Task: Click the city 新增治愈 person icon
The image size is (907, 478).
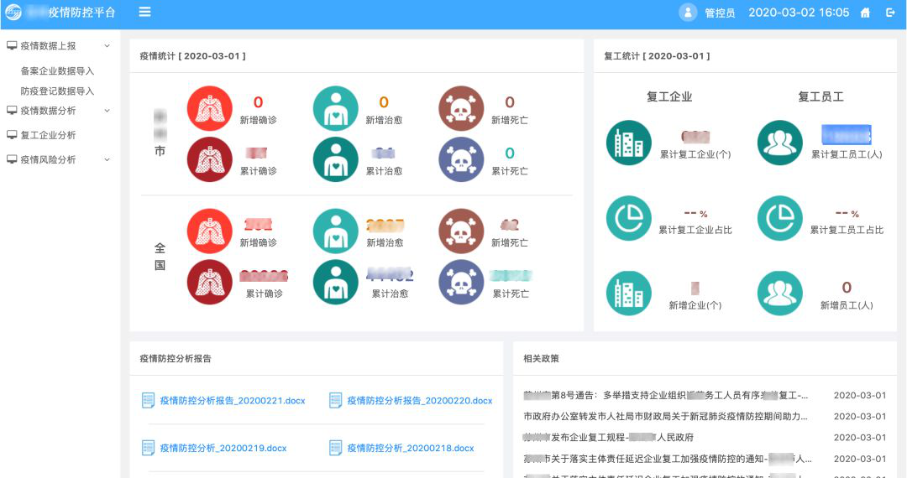Action: click(335, 108)
